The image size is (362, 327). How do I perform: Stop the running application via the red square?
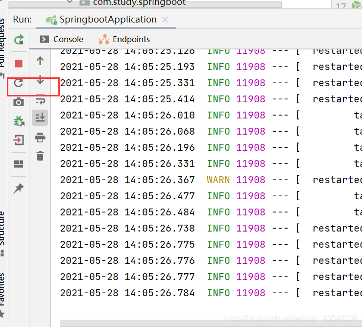(x=19, y=64)
